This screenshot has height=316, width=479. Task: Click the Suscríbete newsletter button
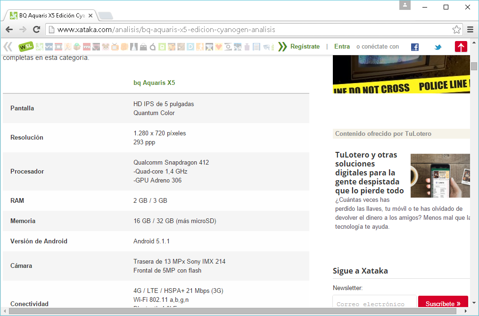[443, 302]
